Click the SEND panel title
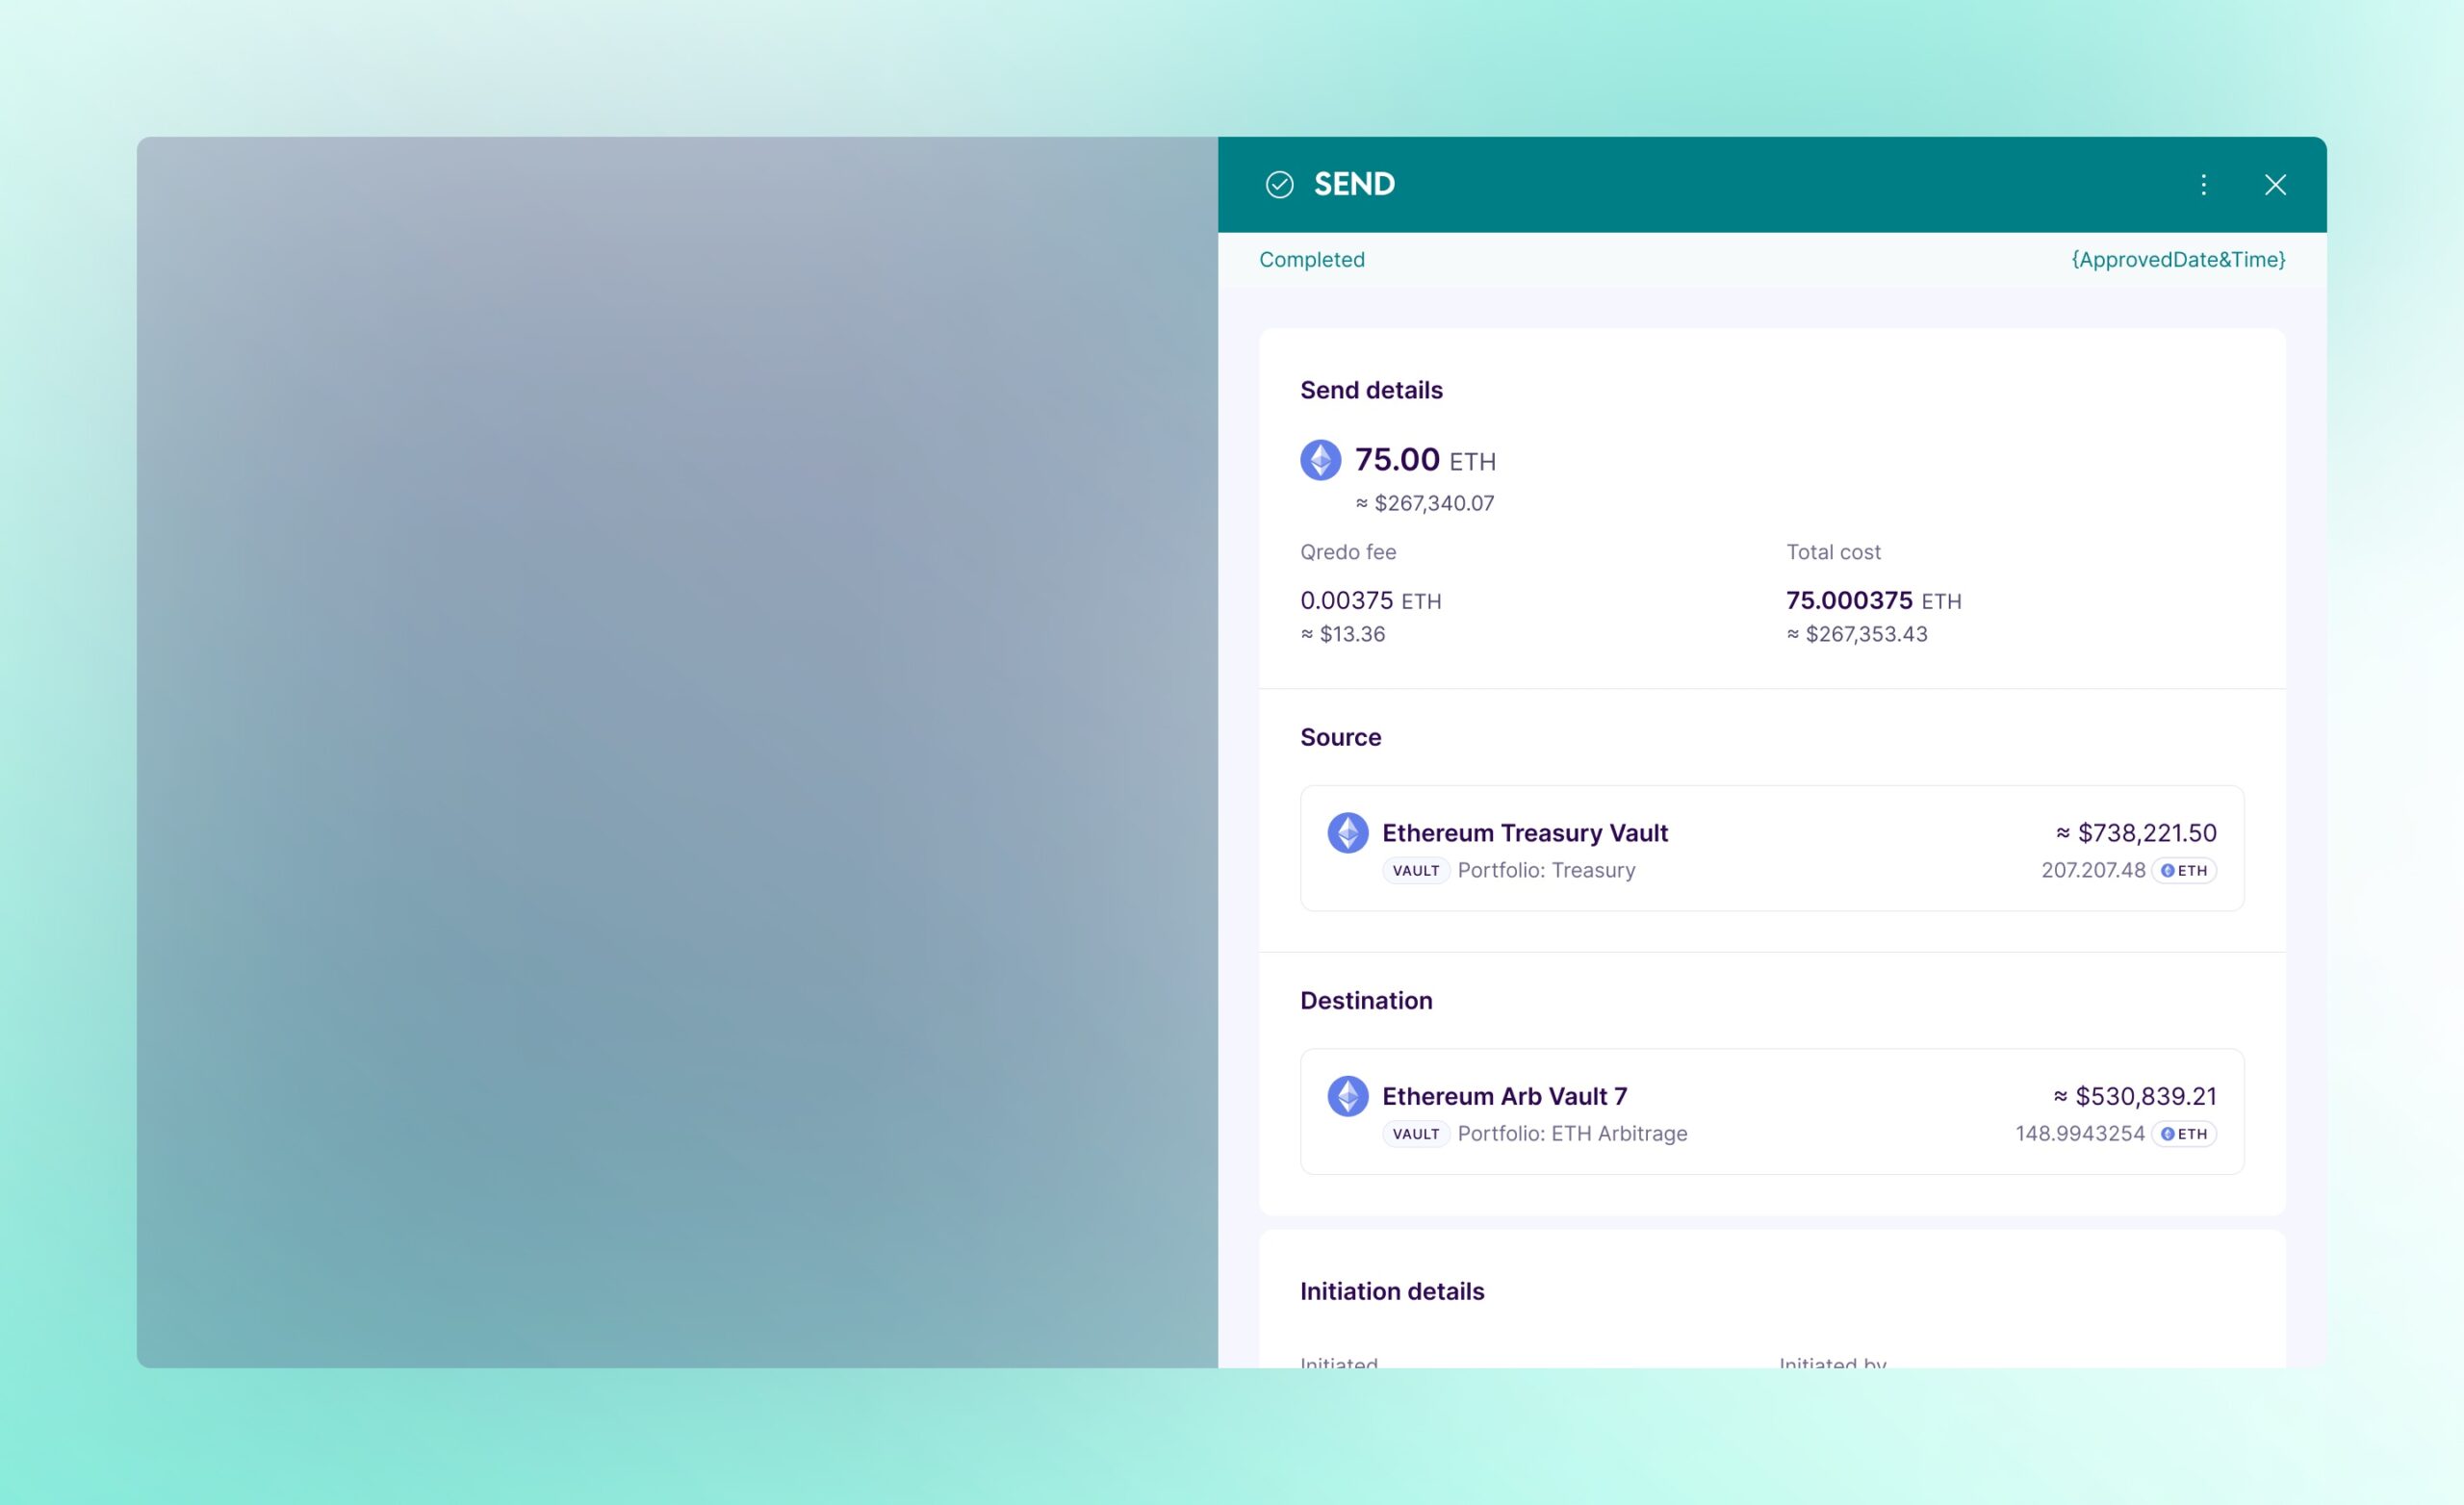The height and width of the screenshot is (1505, 2464). coord(1354,185)
